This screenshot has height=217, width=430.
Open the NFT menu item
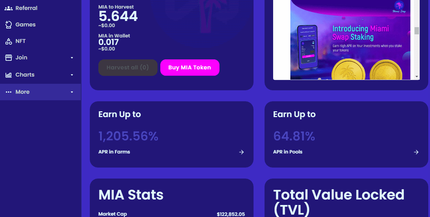[40, 41]
